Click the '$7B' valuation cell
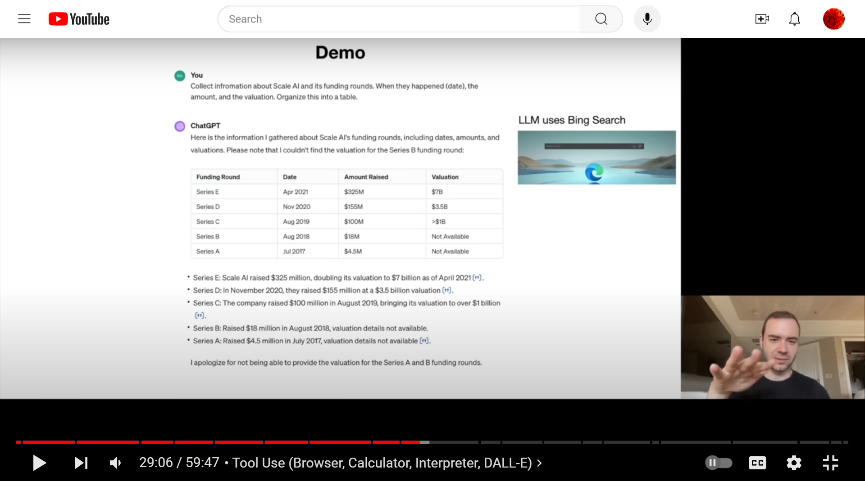865x486 pixels. [437, 192]
